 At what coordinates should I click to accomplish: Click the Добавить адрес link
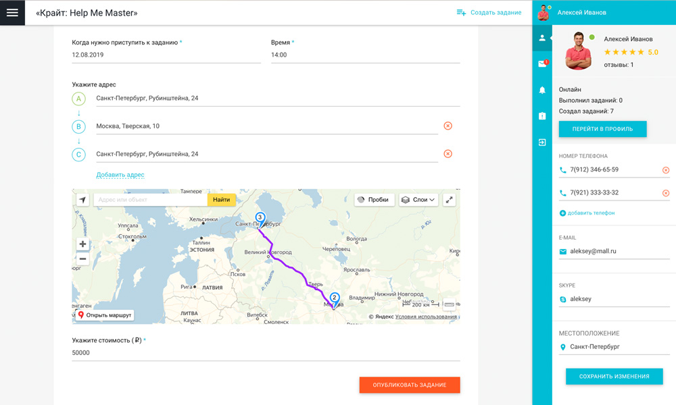tap(120, 175)
